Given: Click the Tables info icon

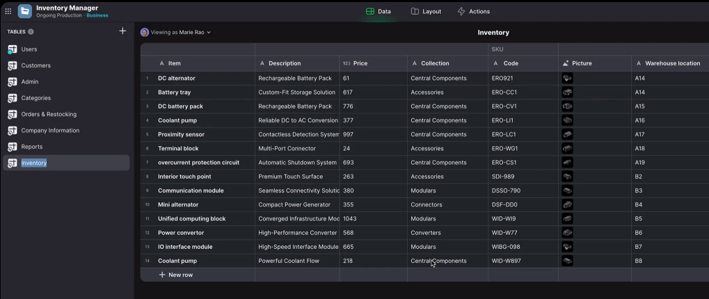Looking at the screenshot, I should pos(31,32).
